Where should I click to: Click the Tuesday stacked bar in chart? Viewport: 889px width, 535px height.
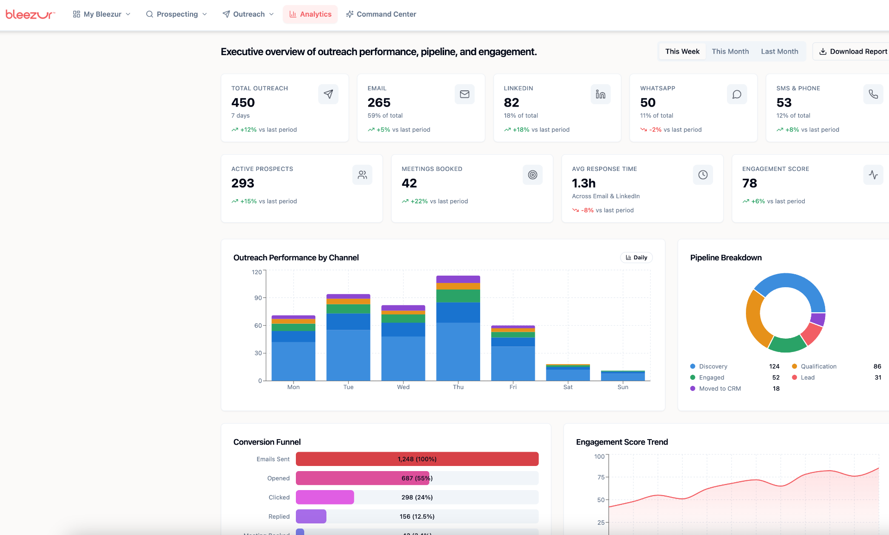point(348,337)
